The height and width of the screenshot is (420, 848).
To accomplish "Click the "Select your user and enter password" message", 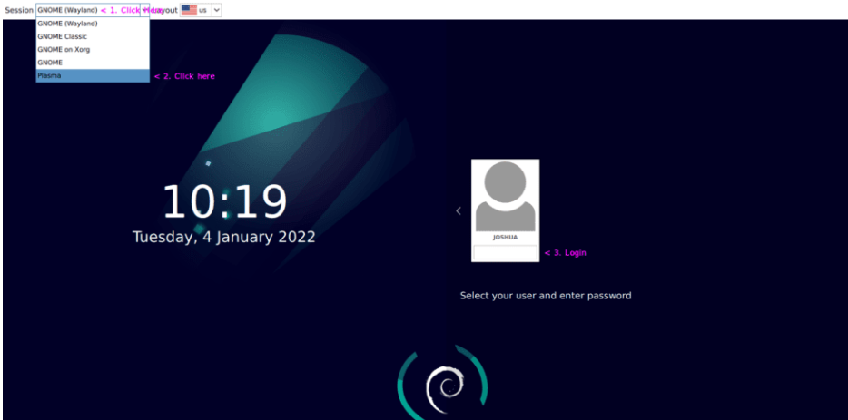I will click(x=545, y=296).
